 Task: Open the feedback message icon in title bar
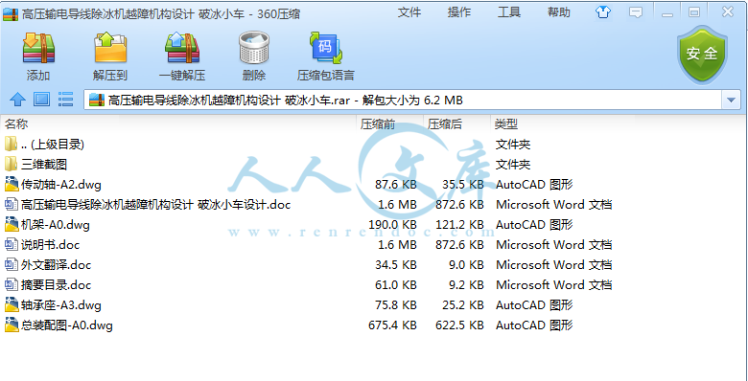coord(636,12)
